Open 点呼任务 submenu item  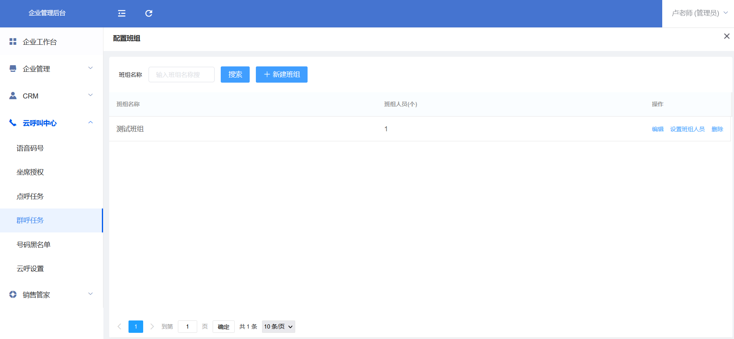click(52, 197)
